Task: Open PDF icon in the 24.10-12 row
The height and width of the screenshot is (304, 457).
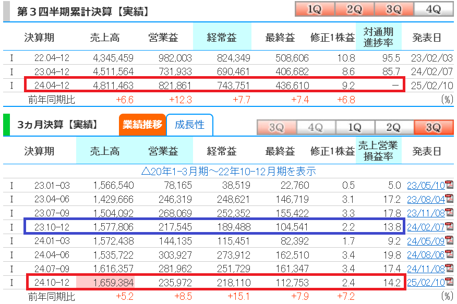Action: coord(449,282)
